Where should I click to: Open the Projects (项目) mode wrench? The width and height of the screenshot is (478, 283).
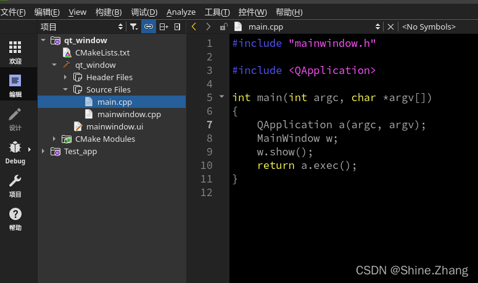pos(15,186)
